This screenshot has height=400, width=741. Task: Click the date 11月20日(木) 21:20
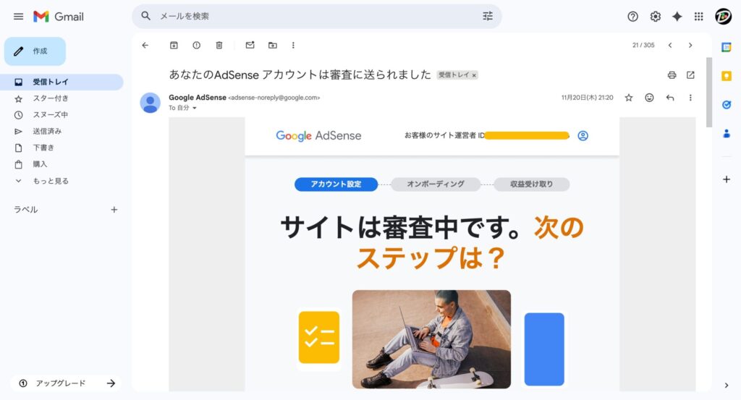pos(588,98)
